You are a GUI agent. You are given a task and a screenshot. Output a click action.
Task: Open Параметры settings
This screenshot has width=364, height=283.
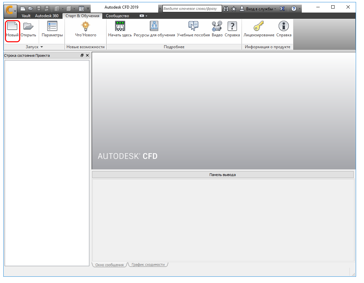(x=52, y=29)
